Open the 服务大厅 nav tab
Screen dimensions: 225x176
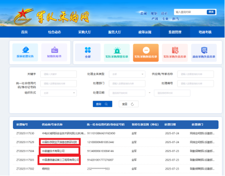tap(115, 32)
